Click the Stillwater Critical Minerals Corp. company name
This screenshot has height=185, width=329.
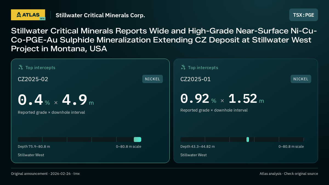point(100,15)
